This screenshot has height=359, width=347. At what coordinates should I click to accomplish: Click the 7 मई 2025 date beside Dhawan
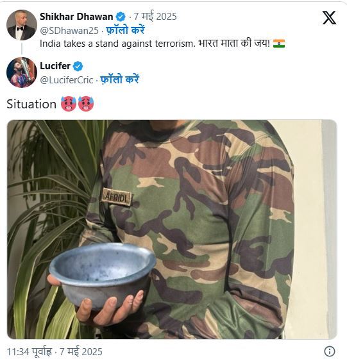(155, 17)
